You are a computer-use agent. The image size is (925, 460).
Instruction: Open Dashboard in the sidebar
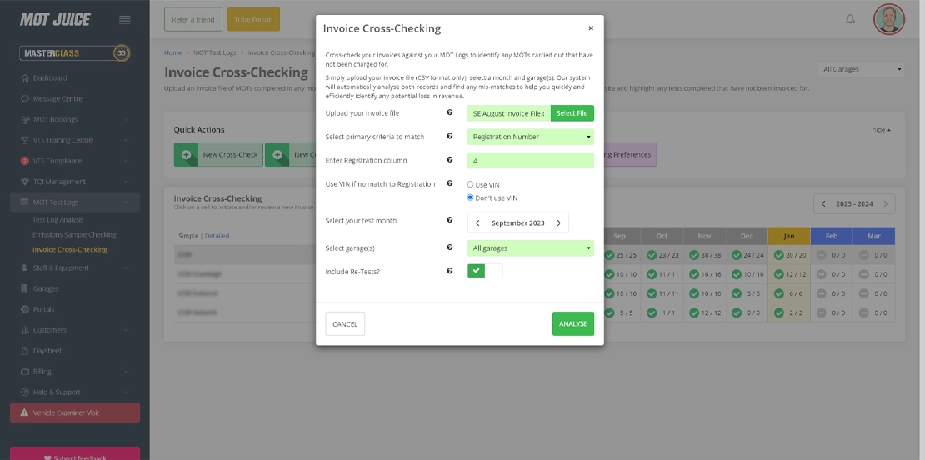(50, 77)
